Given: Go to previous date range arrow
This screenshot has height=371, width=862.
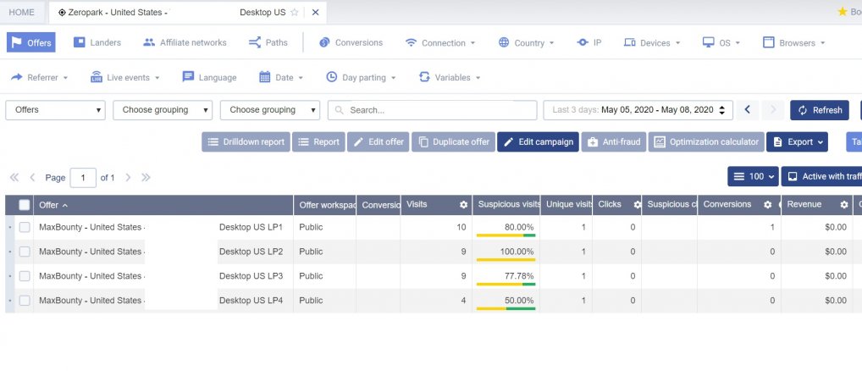Looking at the screenshot, I should coord(748,110).
